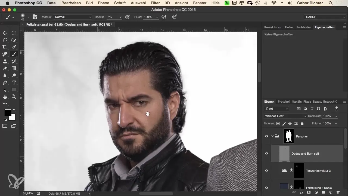The image size is (348, 196).
Task: Create new adjustment layer
Action: coord(316,192)
